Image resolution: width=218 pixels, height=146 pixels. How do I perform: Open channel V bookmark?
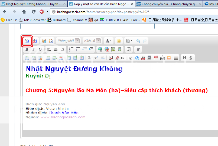[x=77, y=20]
